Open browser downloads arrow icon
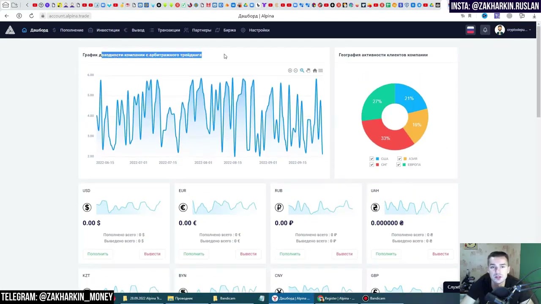Image resolution: width=541 pixels, height=304 pixels. [x=534, y=16]
